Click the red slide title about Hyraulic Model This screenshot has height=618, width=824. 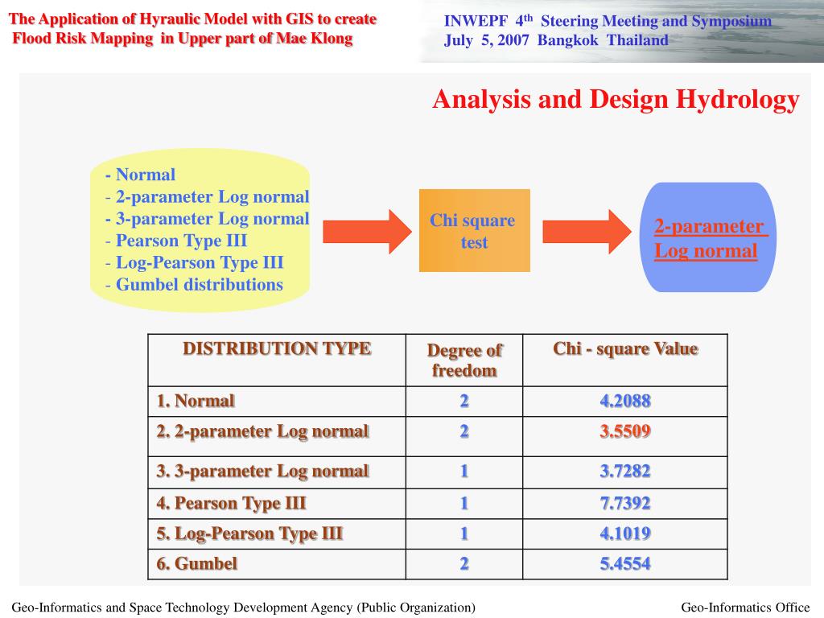point(192,29)
